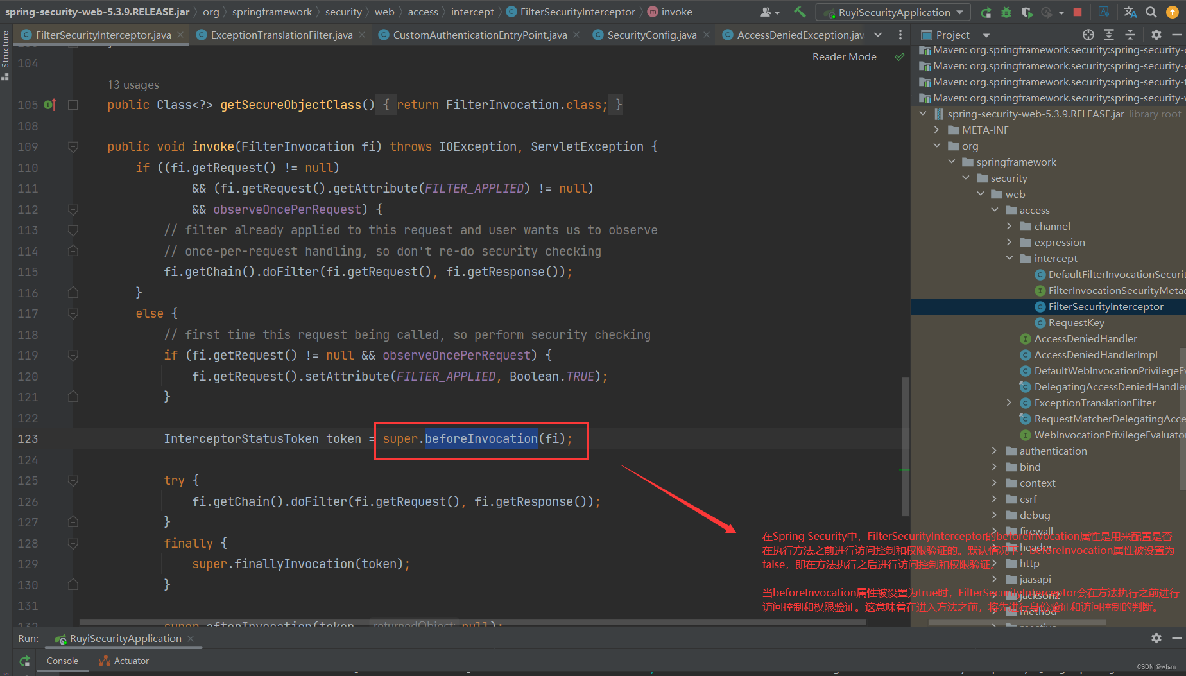Click the build project hammer icon
Viewport: 1186px width, 676px height.
click(x=800, y=12)
